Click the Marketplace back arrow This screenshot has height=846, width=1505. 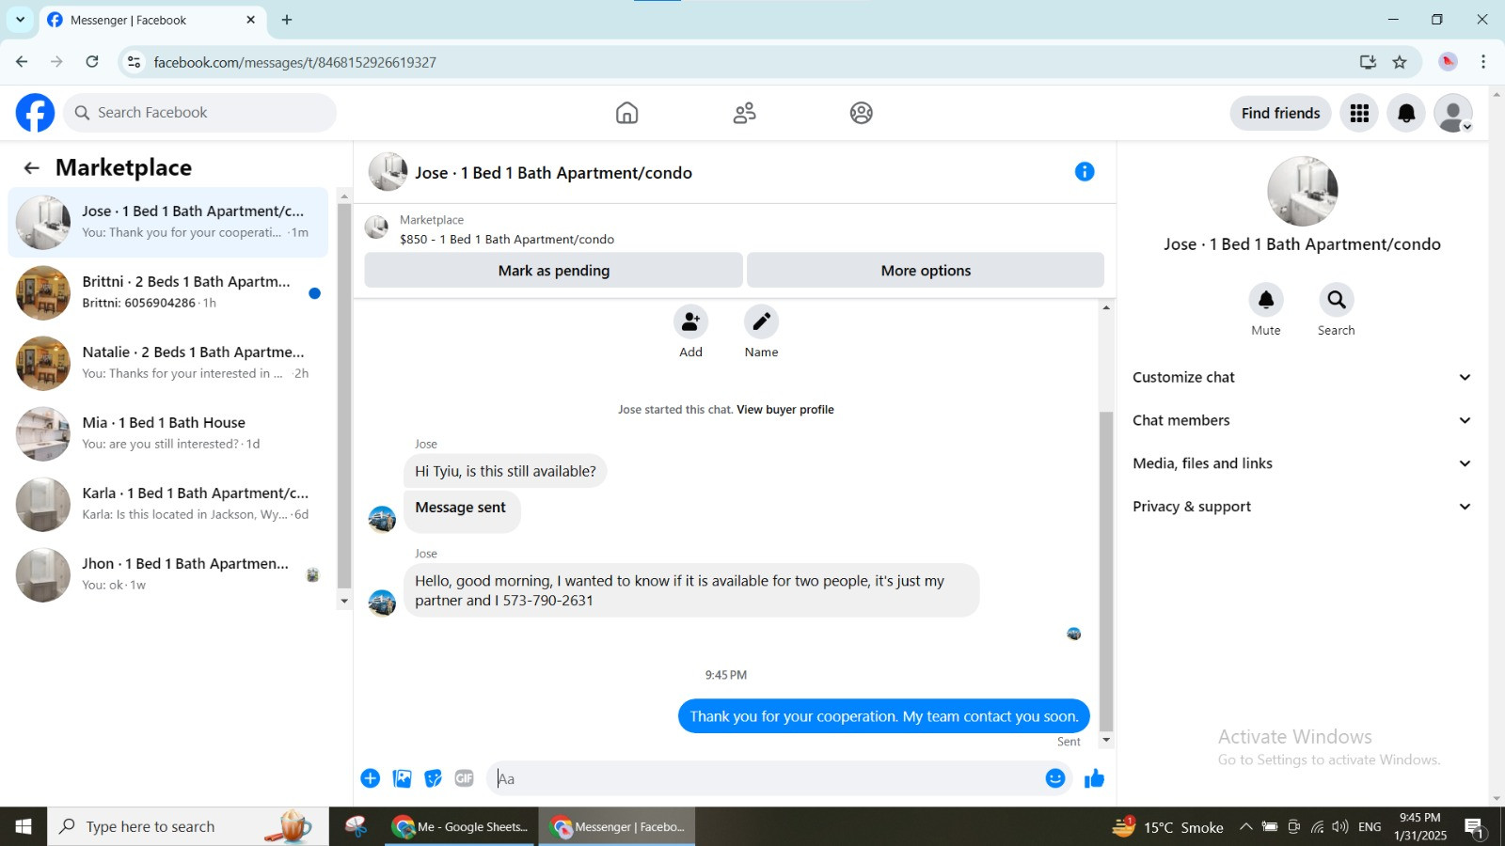pos(31,167)
